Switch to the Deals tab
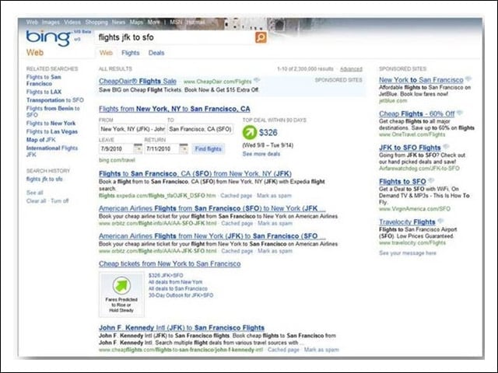Screen dimensions: 498x373 [x=156, y=53]
